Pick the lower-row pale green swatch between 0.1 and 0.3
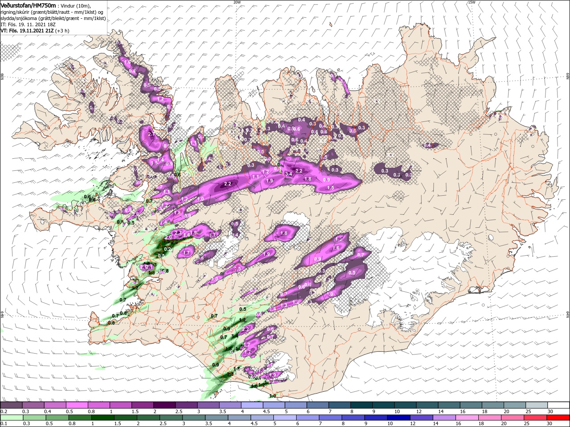Image resolution: width=570 pixels, height=427 pixels. (x=11, y=417)
